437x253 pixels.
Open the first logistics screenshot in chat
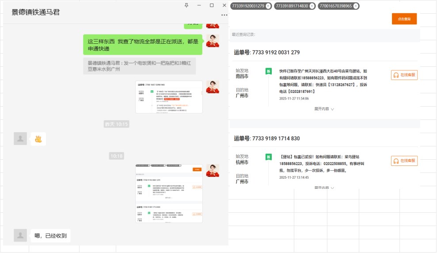pyautogui.click(x=169, y=97)
